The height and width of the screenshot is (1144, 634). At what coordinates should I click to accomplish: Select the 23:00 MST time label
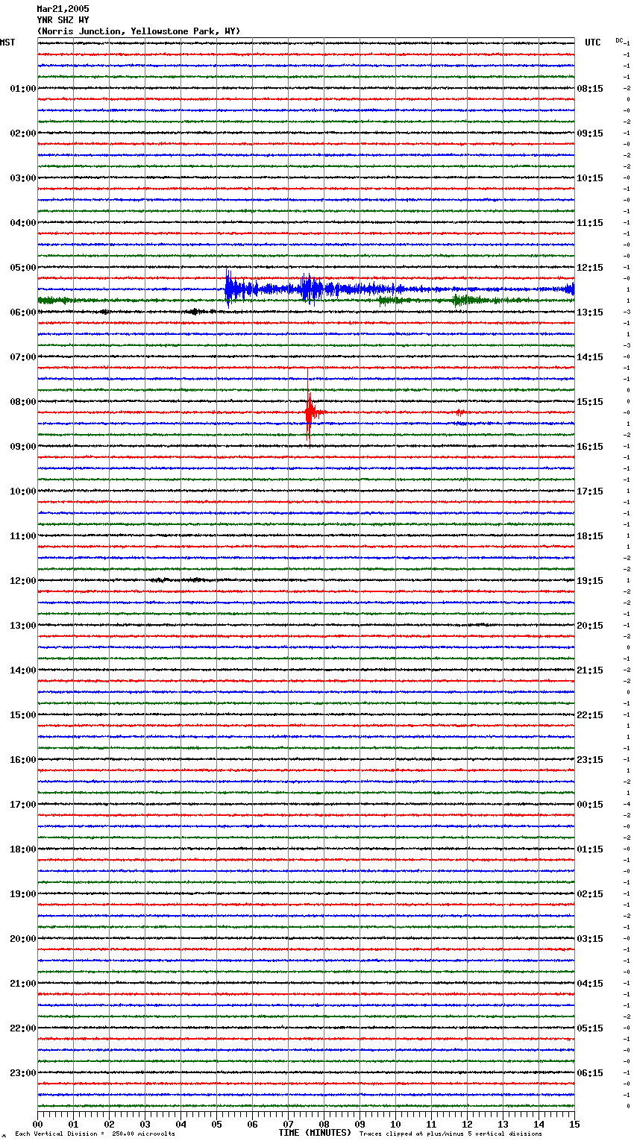pos(23,1073)
